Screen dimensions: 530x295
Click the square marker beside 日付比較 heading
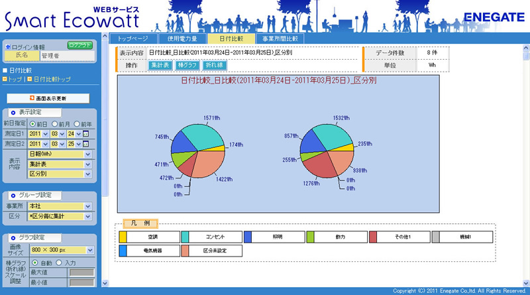pyautogui.click(x=5, y=70)
